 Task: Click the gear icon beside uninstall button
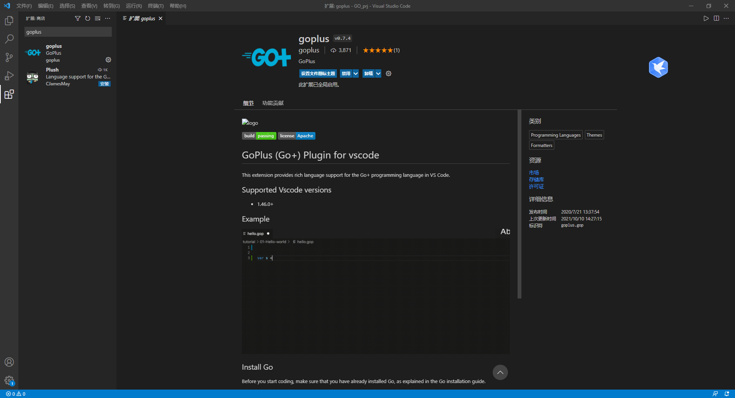(389, 73)
